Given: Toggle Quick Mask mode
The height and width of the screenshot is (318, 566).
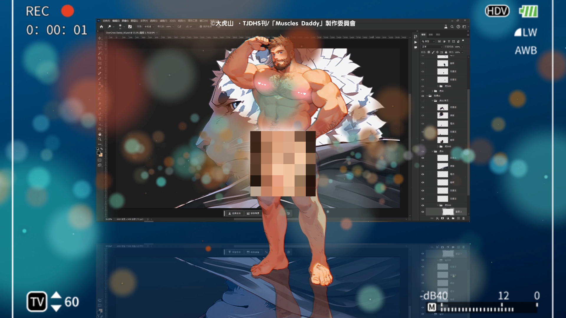Looking at the screenshot, I should point(100,160).
